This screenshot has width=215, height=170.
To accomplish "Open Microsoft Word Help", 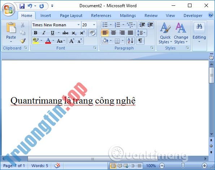I will (211, 15).
